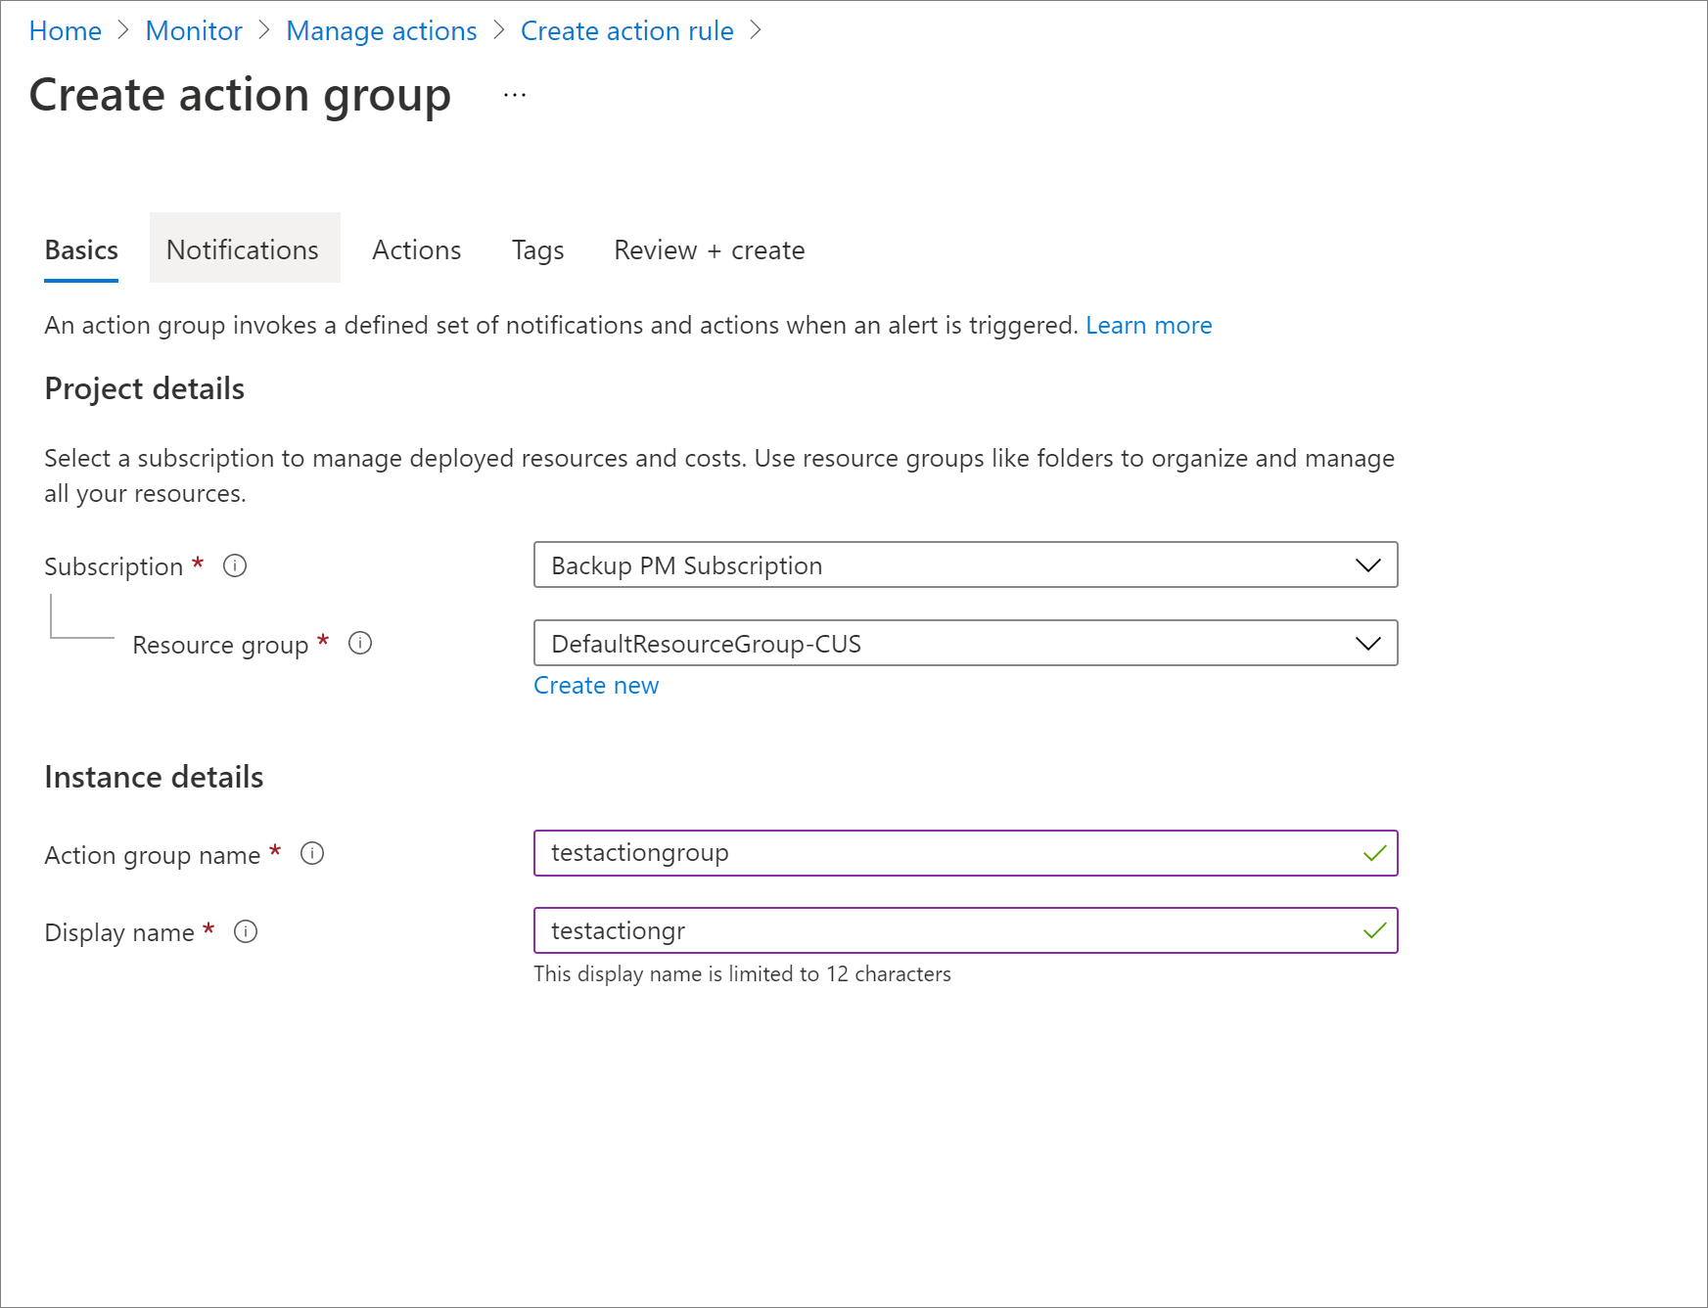Click the Display name info icon
Viewport: 1708px width, 1308px height.
coord(246,931)
